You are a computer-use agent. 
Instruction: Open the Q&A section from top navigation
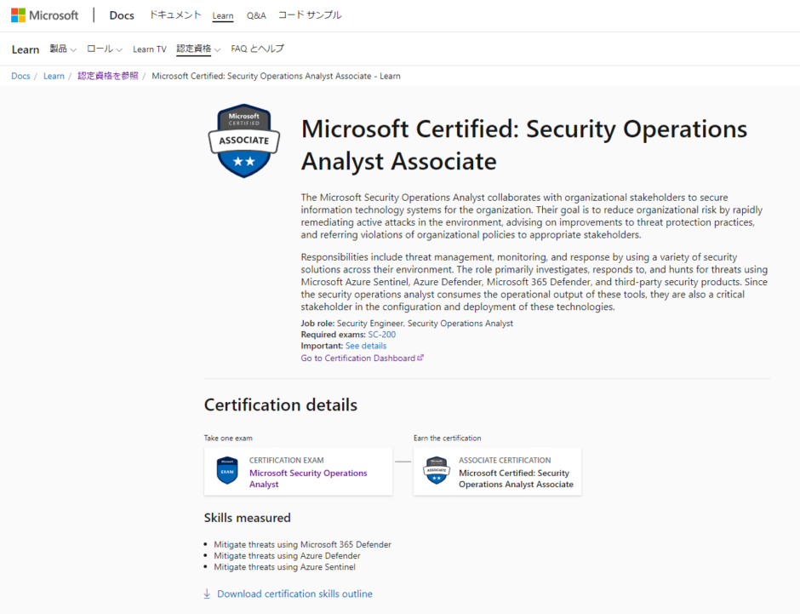click(x=255, y=14)
